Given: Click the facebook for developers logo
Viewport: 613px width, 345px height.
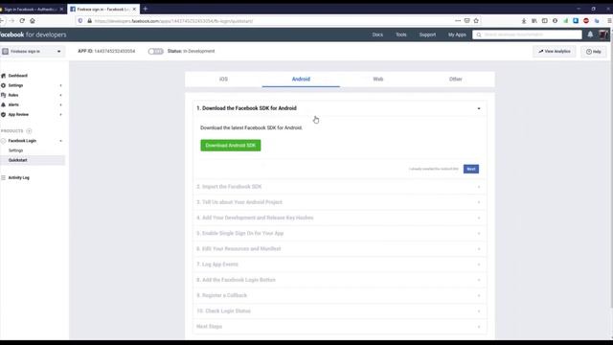Looking at the screenshot, I should tap(33, 34).
